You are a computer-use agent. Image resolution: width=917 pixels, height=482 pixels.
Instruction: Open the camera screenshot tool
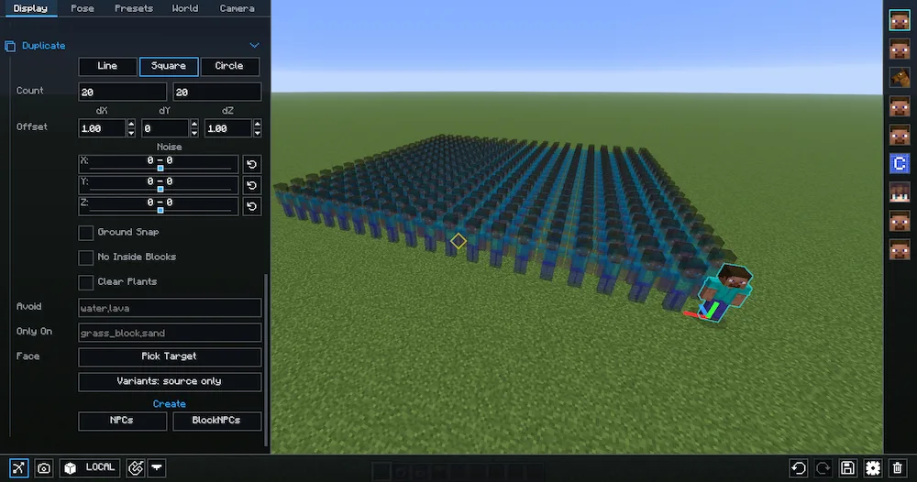click(44, 467)
